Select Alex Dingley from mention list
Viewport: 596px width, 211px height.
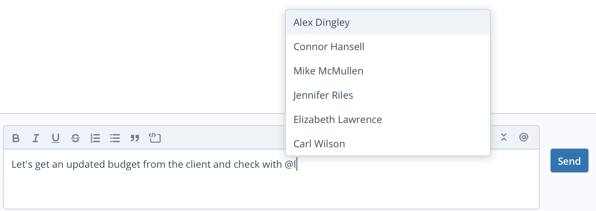(388, 22)
